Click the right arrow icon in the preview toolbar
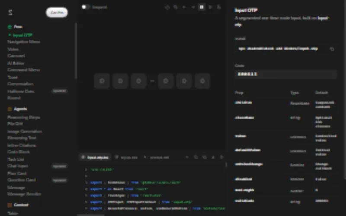Viewport: 346px width, 216px height. pyautogui.click(x=193, y=7)
